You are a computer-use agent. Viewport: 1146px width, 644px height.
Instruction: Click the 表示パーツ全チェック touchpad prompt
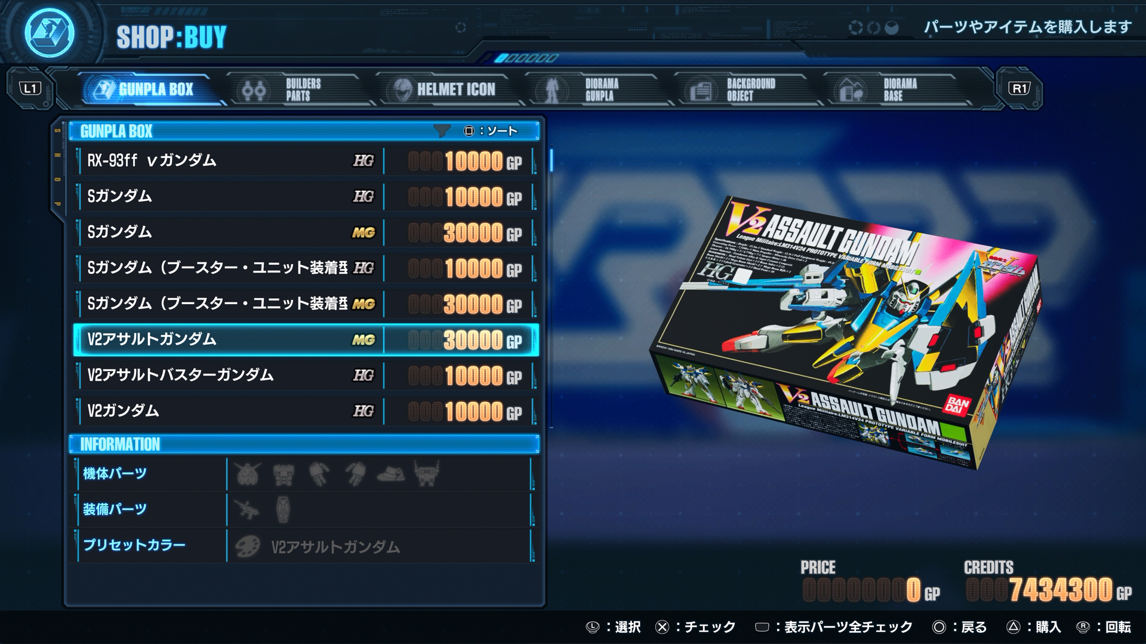[x=834, y=627]
